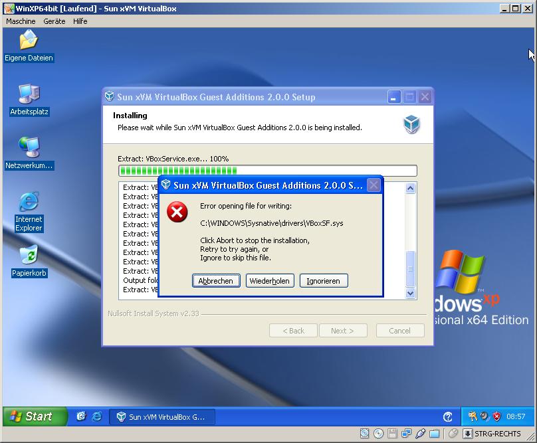Close the error dialog with X

[x=374, y=185]
